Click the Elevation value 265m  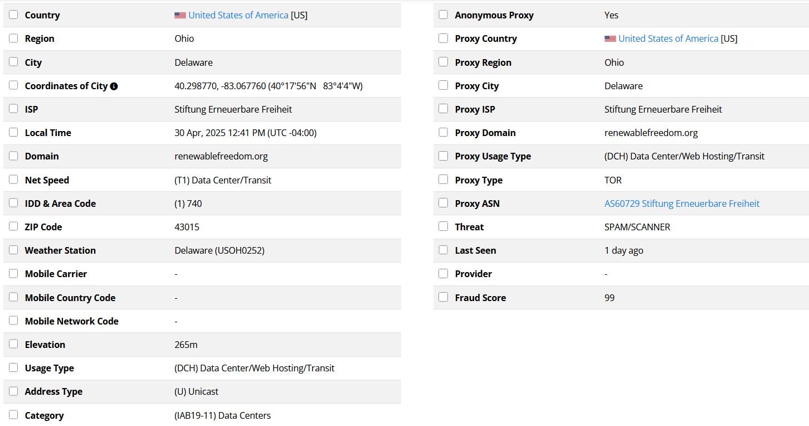(186, 345)
